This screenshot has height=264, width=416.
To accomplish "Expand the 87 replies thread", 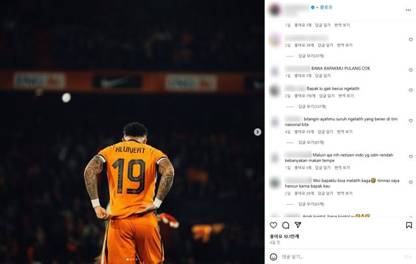I will tap(311, 142).
